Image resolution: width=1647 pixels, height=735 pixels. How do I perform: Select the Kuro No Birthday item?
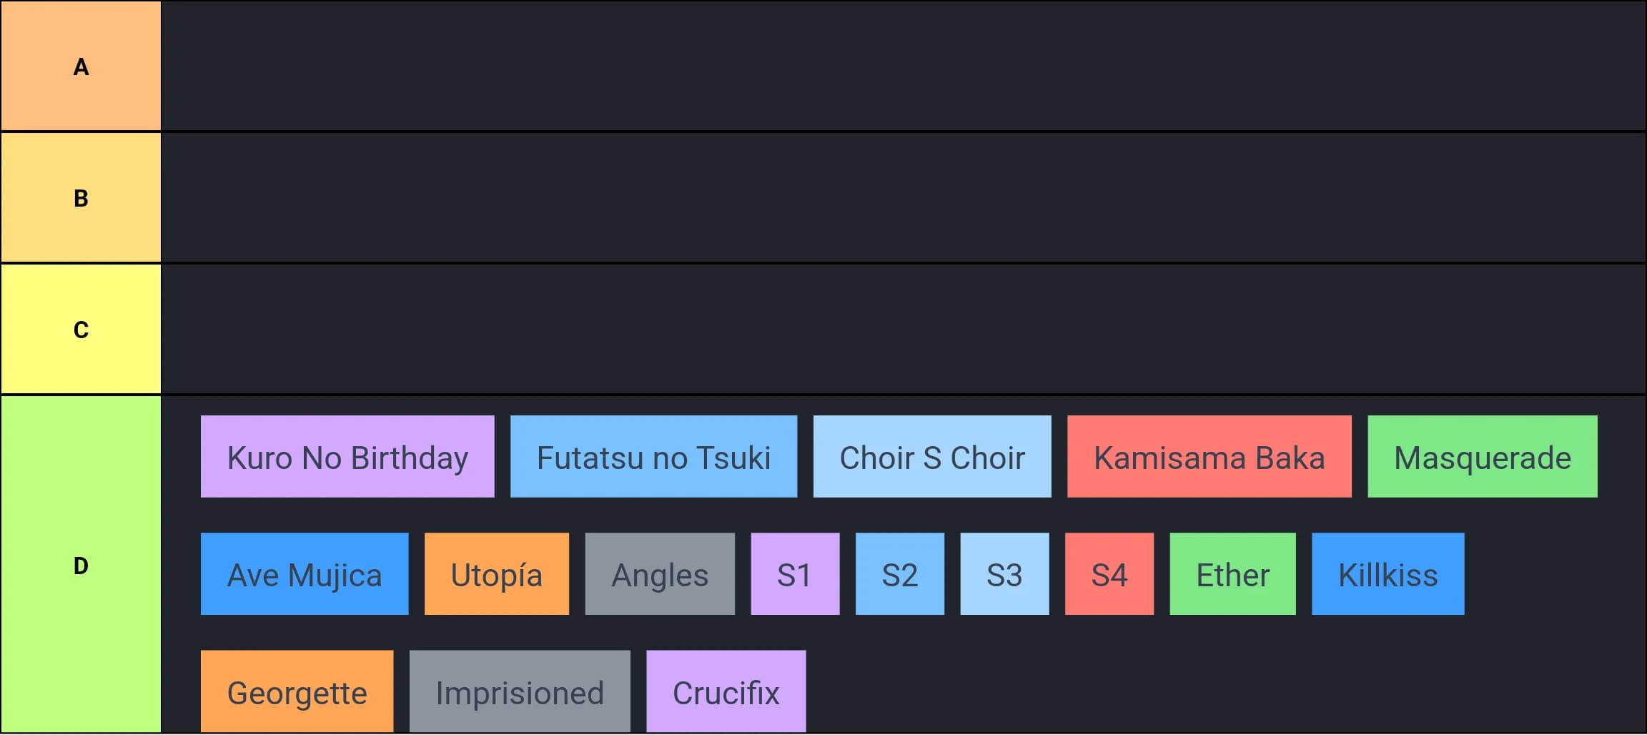click(347, 456)
